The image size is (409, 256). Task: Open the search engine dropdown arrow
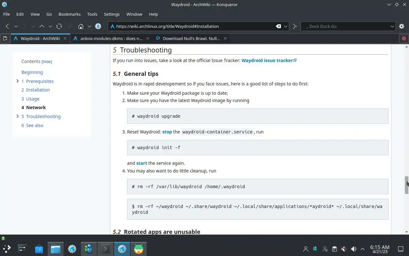coord(392,26)
